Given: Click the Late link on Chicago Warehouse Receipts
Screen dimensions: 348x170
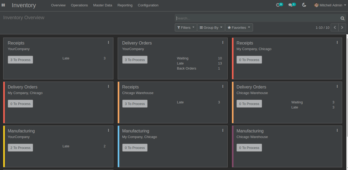Looking at the screenshot, I should click(180, 102).
